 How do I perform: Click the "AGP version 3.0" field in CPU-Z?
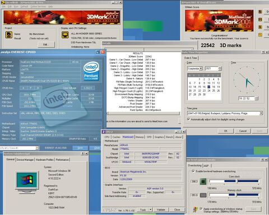coord(155,189)
